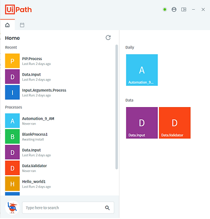Click the purple D icon under Recent
Image resolution: width=210 pixels, height=219 pixels.
click(12, 77)
